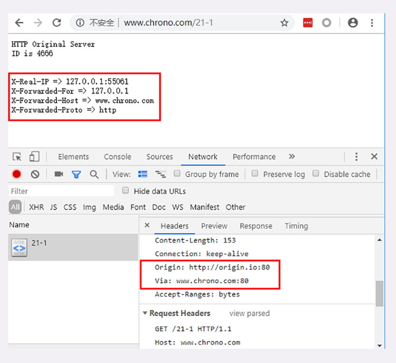Reload the page with refresh icon

57,23
